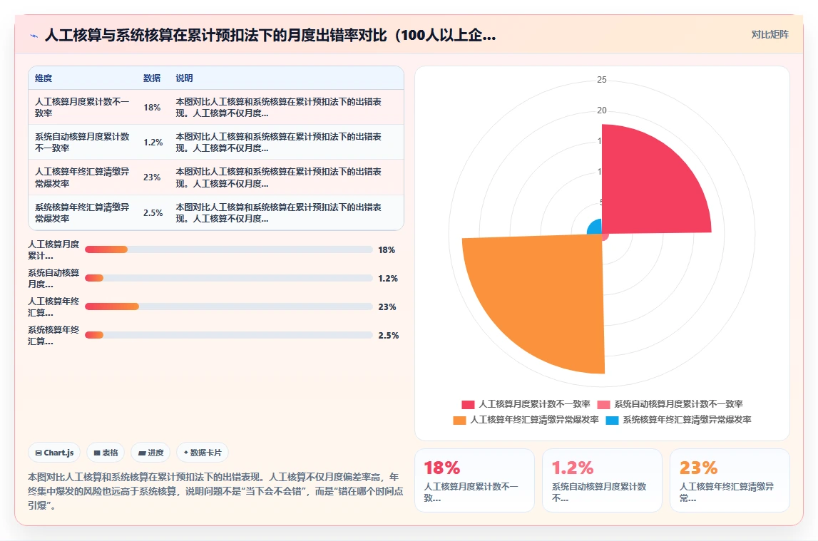This screenshot has width=818, height=541.
Task: Click the 2.5% progress bar for 系统核算年终汇算
Action: [x=228, y=335]
